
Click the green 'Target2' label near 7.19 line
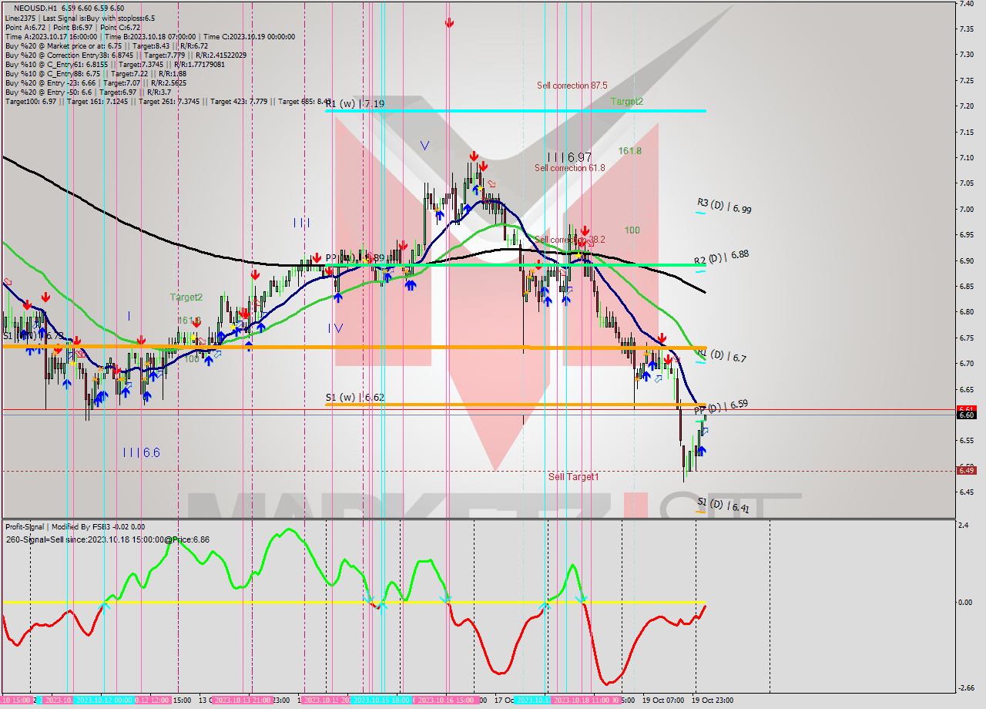(x=627, y=102)
